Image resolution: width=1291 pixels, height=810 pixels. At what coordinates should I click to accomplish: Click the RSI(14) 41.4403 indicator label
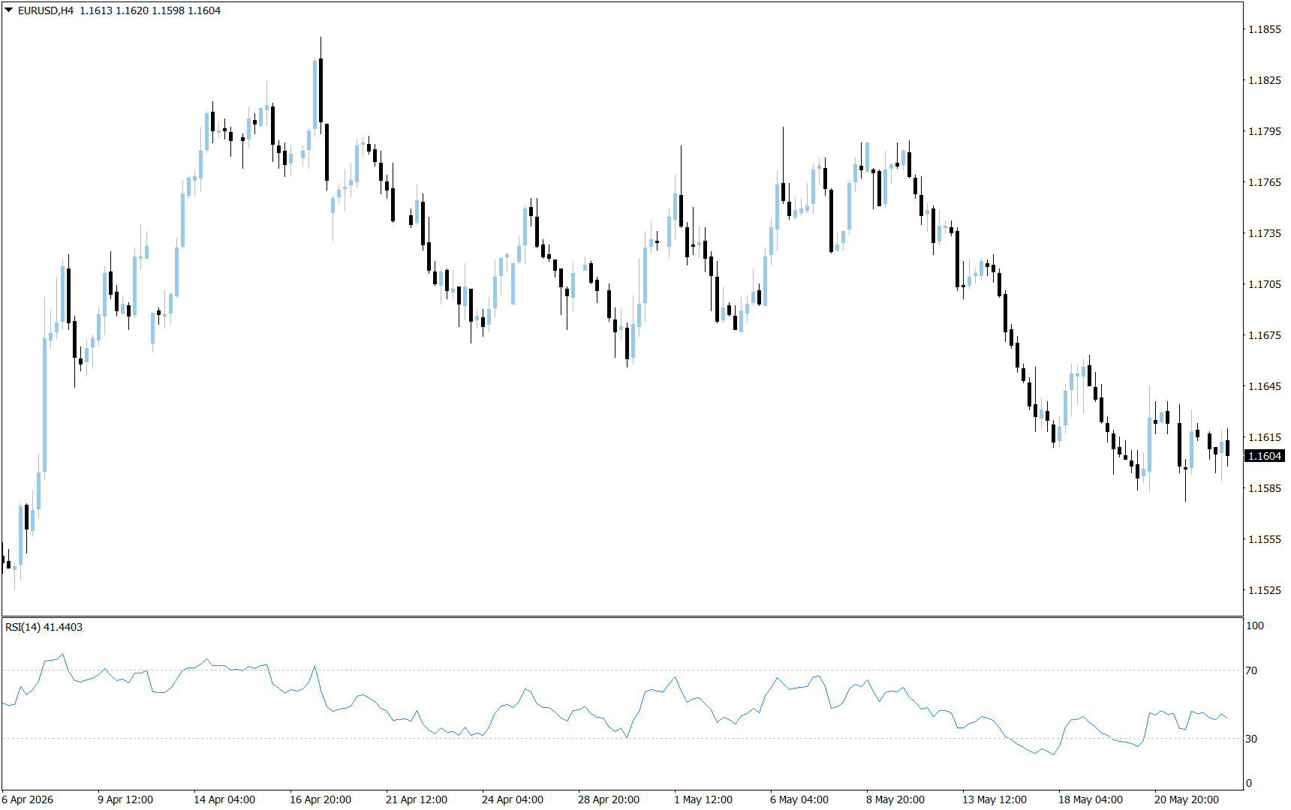click(44, 627)
